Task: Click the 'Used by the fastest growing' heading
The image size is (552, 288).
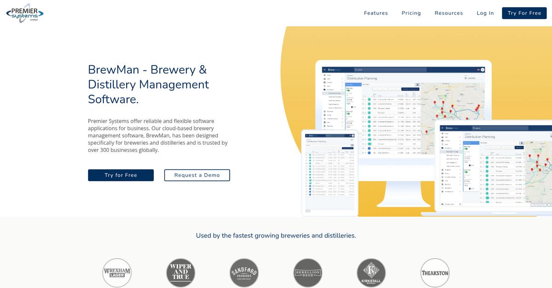Action: tap(276, 236)
